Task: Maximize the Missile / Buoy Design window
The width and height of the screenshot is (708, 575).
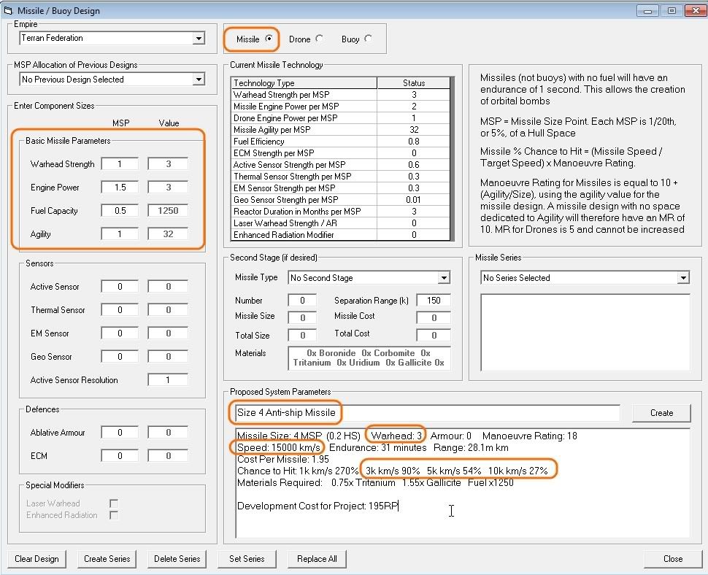Action: click(x=672, y=10)
